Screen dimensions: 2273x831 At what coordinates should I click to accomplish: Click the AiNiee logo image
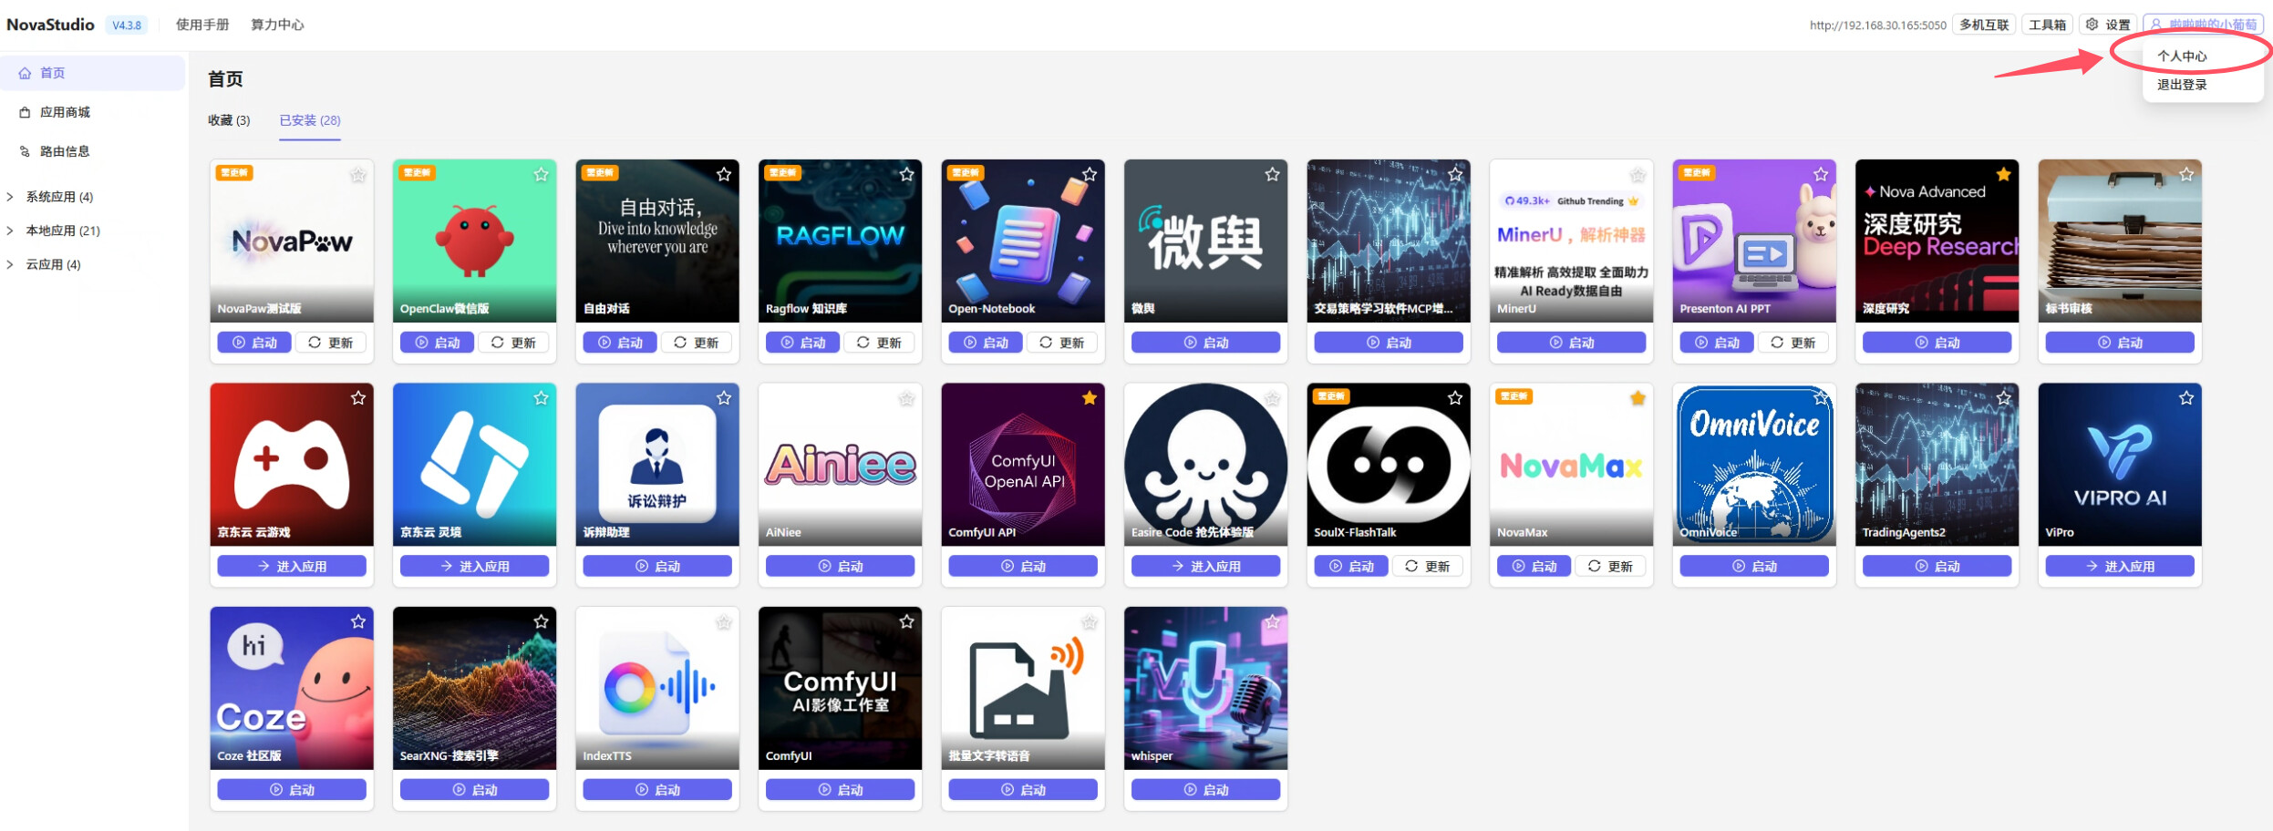click(840, 465)
